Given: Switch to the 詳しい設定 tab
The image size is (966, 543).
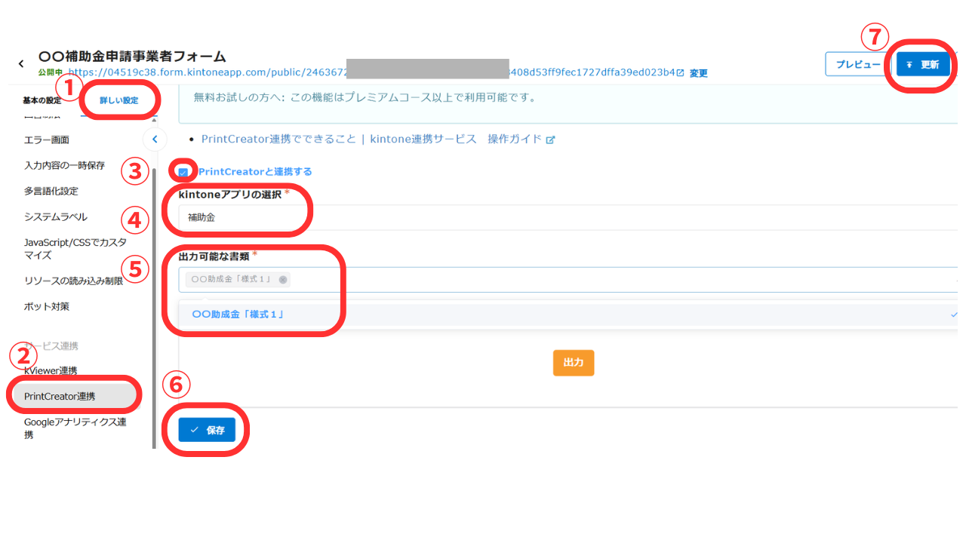Looking at the screenshot, I should click(x=121, y=99).
